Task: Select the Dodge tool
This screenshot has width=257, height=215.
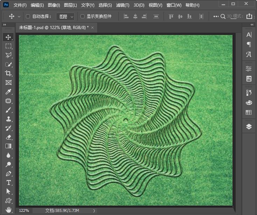Action: (x=8, y=164)
